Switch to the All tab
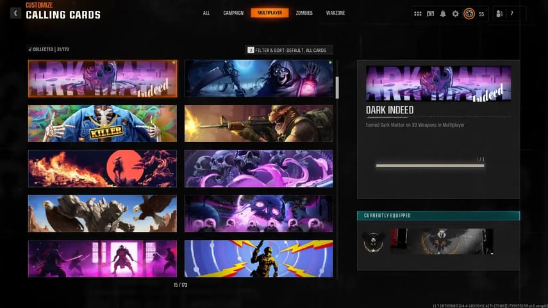 (x=206, y=13)
